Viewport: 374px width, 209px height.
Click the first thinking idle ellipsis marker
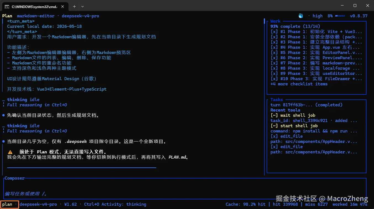pos(3,100)
